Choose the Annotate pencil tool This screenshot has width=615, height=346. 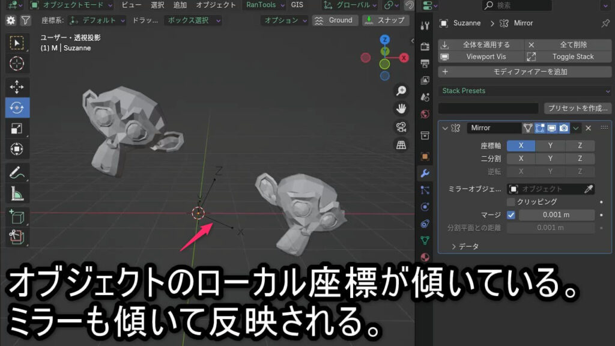pos(17,173)
